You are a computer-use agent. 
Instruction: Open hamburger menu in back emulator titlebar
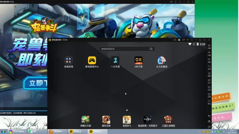176,2
